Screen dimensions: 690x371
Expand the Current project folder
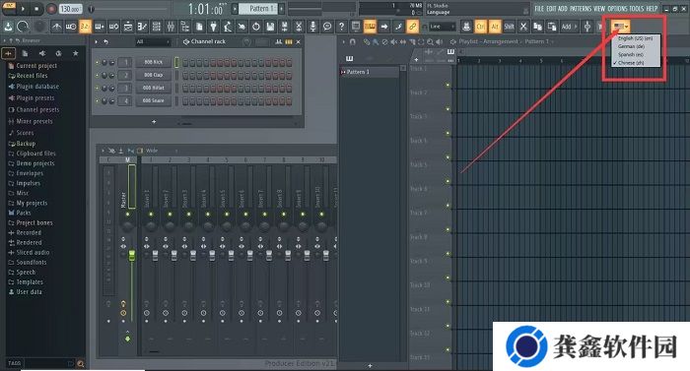click(x=37, y=66)
